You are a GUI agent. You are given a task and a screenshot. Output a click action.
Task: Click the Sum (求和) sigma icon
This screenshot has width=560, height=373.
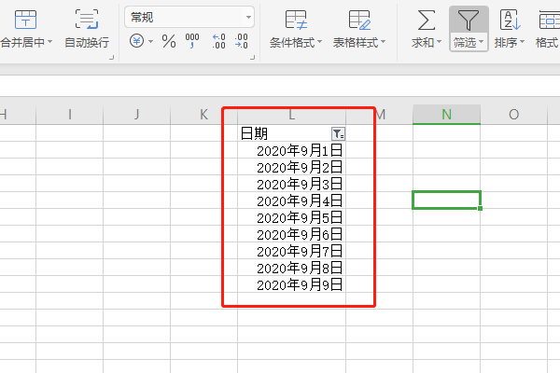(x=427, y=20)
